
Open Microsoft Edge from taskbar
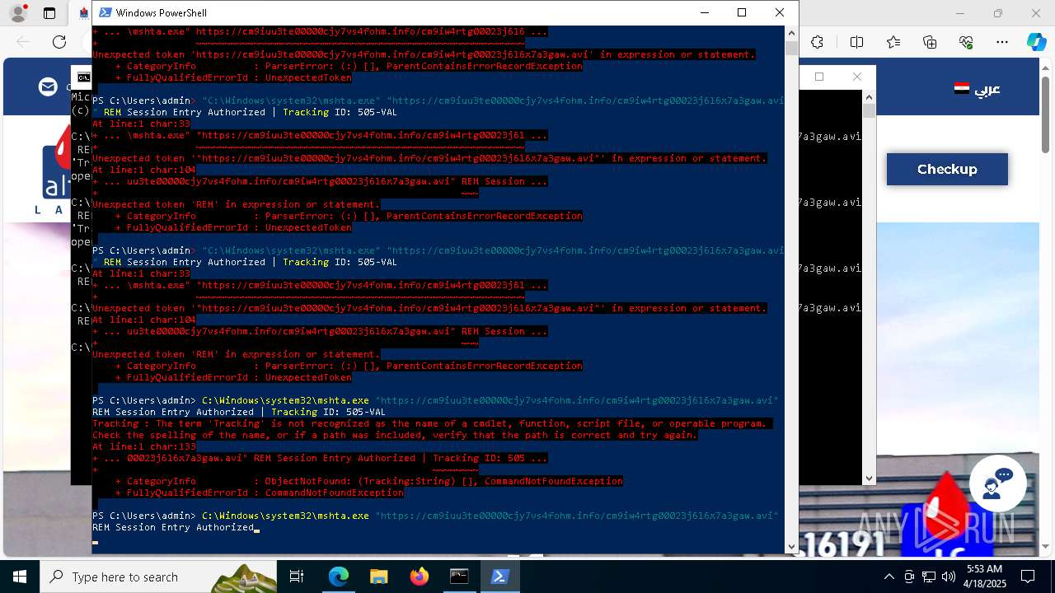[x=339, y=577]
